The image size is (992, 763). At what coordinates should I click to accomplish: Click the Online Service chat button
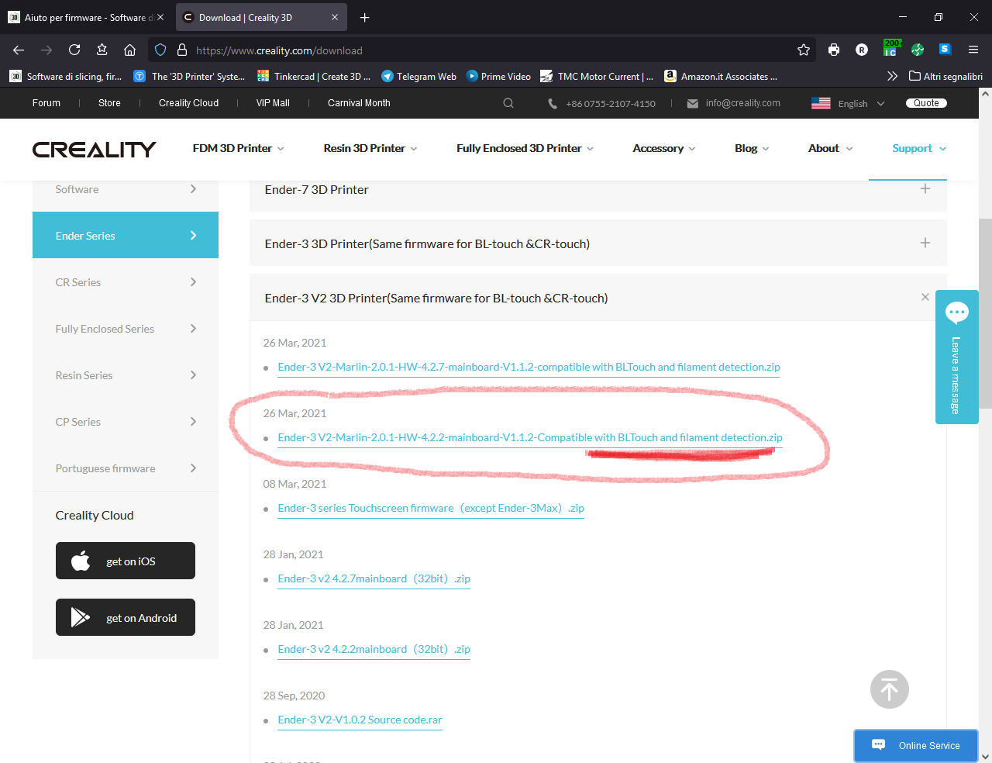[916, 745]
